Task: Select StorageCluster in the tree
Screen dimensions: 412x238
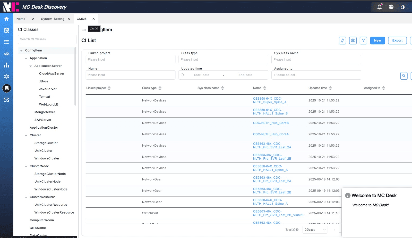Action: click(x=46, y=143)
